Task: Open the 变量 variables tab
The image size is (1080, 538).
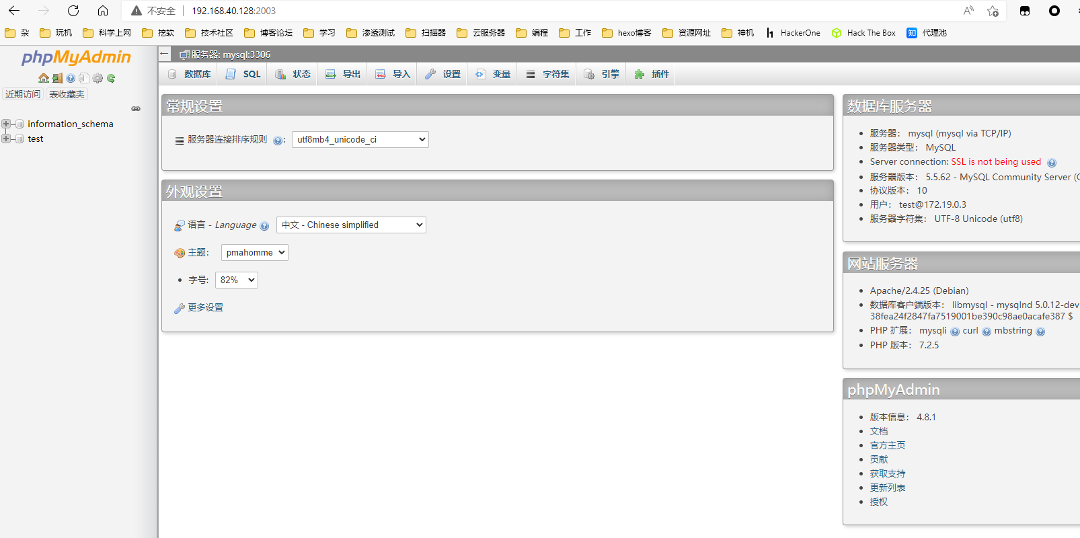Action: [x=493, y=74]
